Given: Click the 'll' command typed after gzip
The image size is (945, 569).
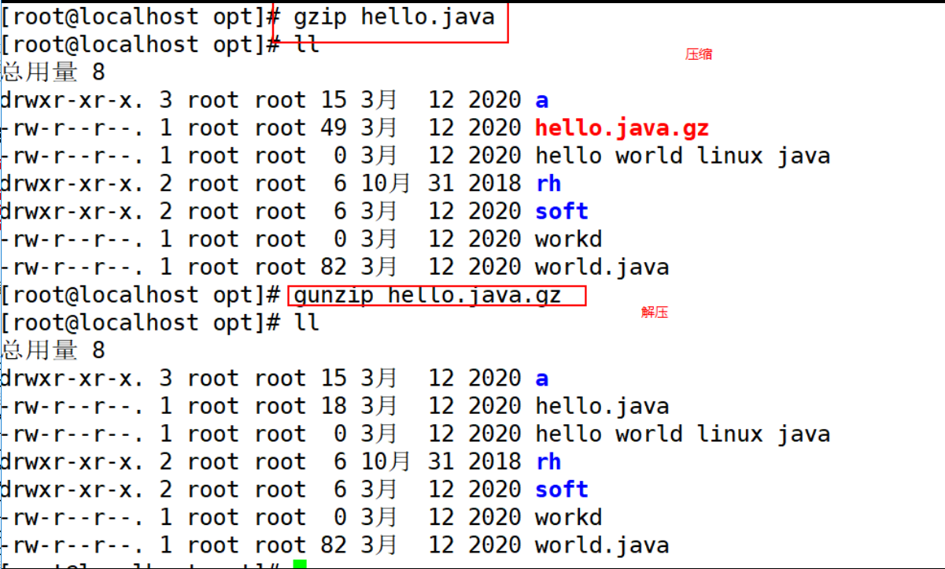Looking at the screenshot, I should click(x=306, y=45).
